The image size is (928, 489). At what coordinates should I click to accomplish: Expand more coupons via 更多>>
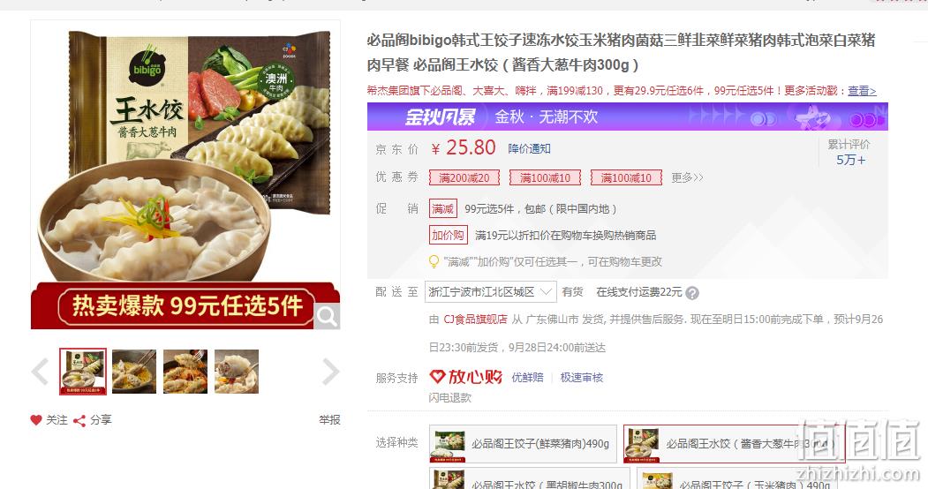[x=687, y=177]
